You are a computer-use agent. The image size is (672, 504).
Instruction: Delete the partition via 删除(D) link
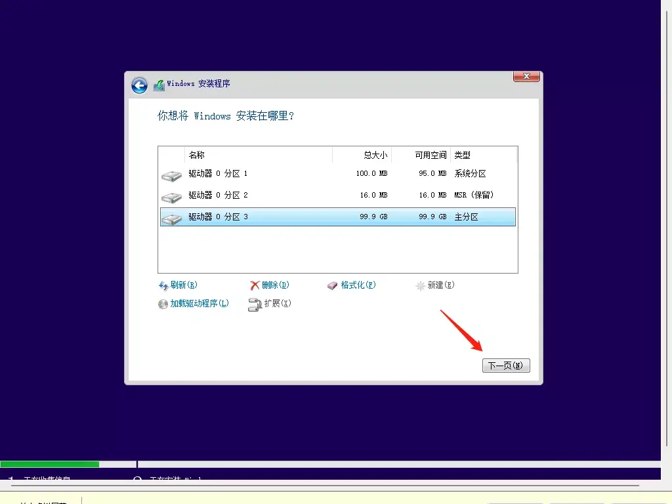pyautogui.click(x=275, y=285)
